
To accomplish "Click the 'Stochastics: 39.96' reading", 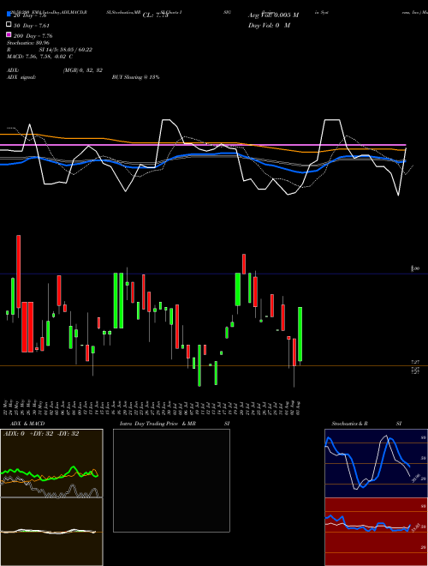I will point(27,43).
